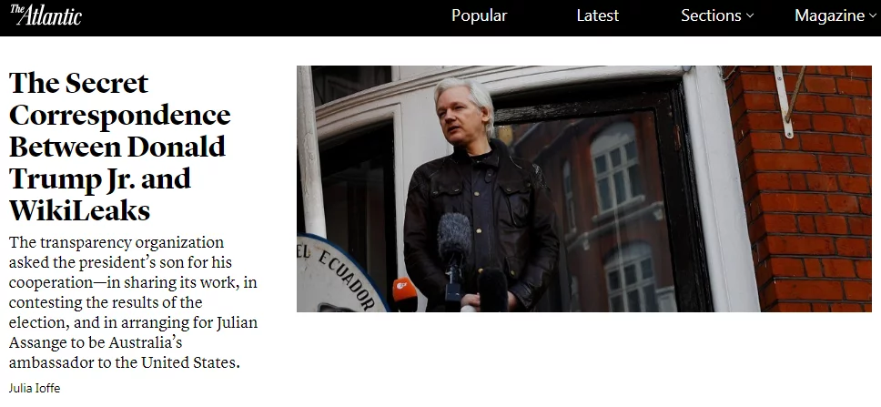The height and width of the screenshot is (407, 881).
Task: Click empty area of black navigation bar
Action: click(x=264, y=17)
